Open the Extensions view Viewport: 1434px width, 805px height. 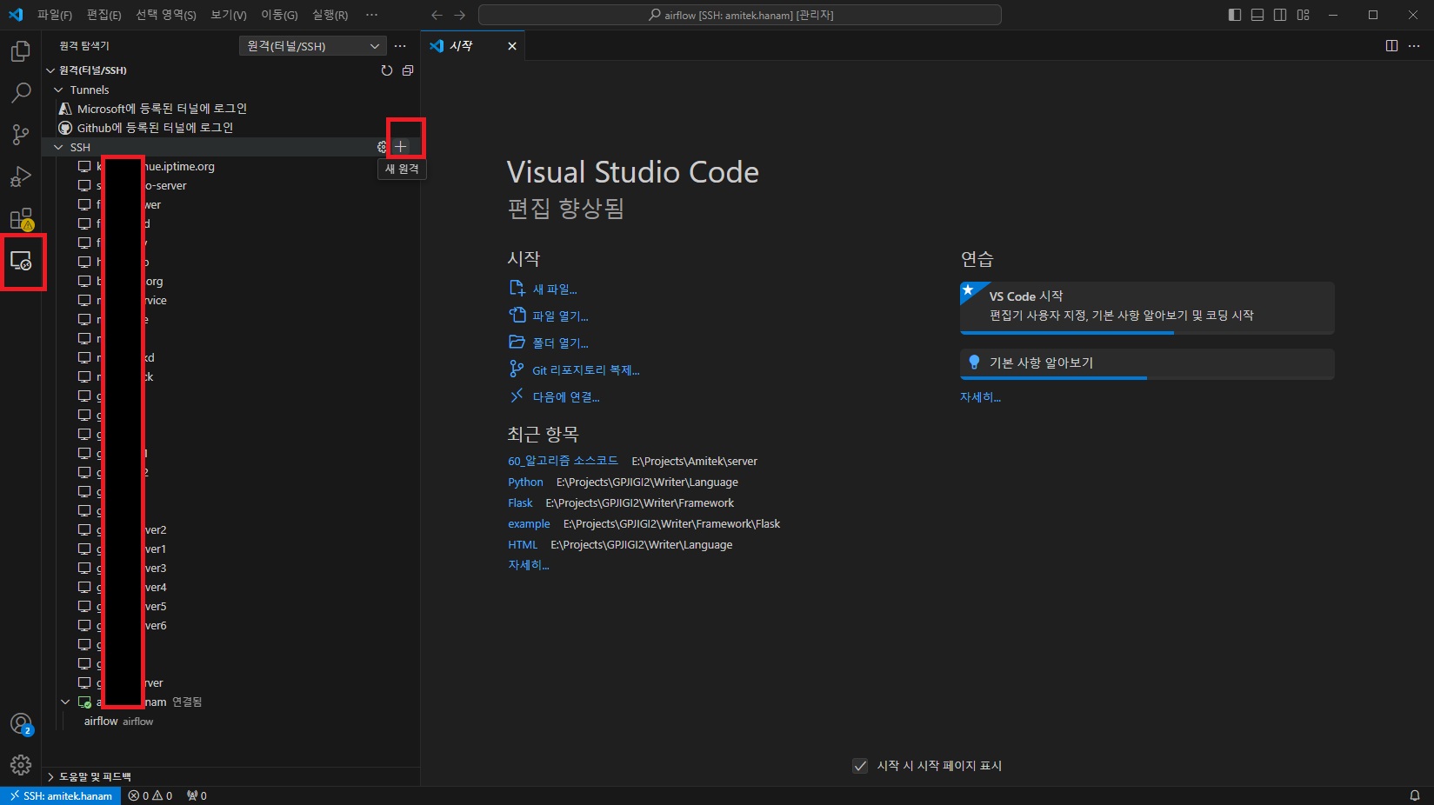tap(21, 218)
